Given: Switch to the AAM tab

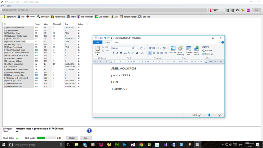Looking at the screenshot, I should click(115, 17).
